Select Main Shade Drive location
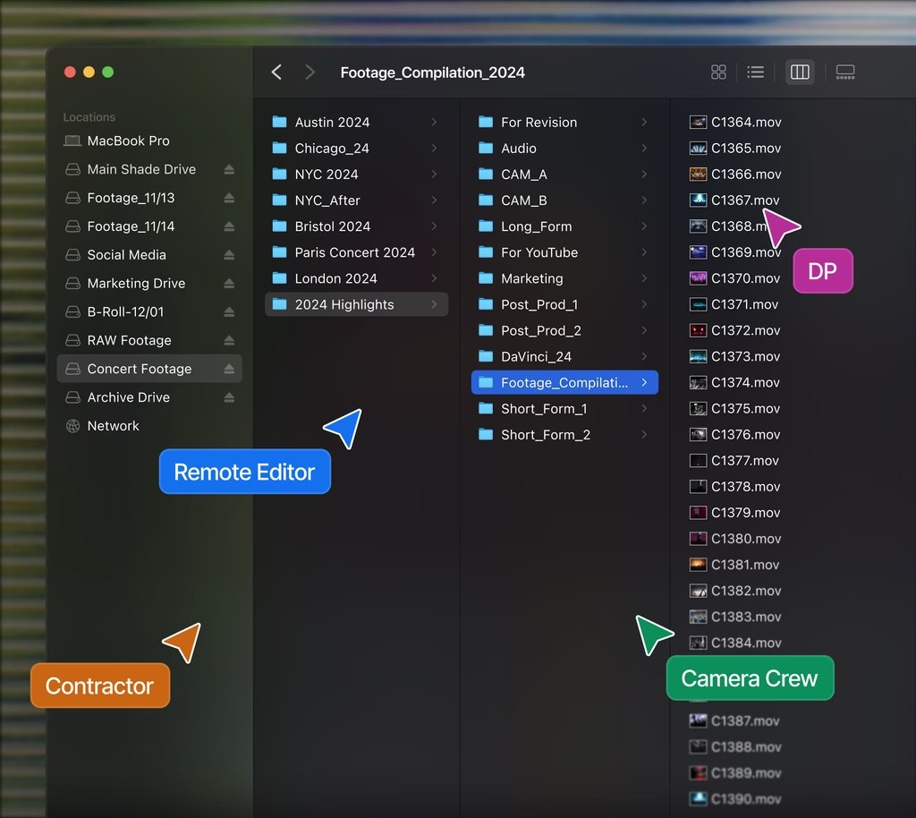This screenshot has width=916, height=818. pos(149,169)
